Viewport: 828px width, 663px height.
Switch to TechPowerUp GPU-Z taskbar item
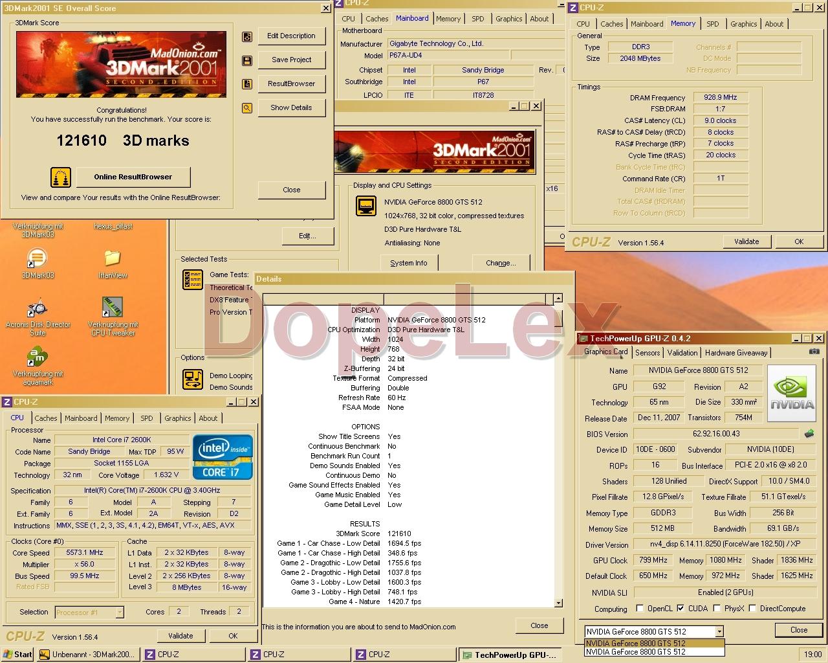pos(510,655)
